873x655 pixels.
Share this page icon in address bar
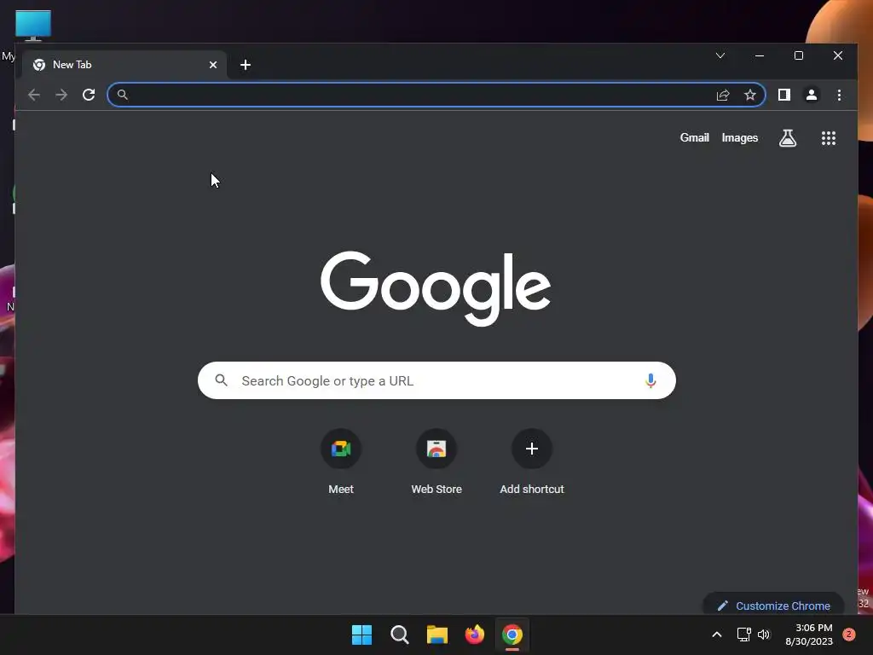723,96
